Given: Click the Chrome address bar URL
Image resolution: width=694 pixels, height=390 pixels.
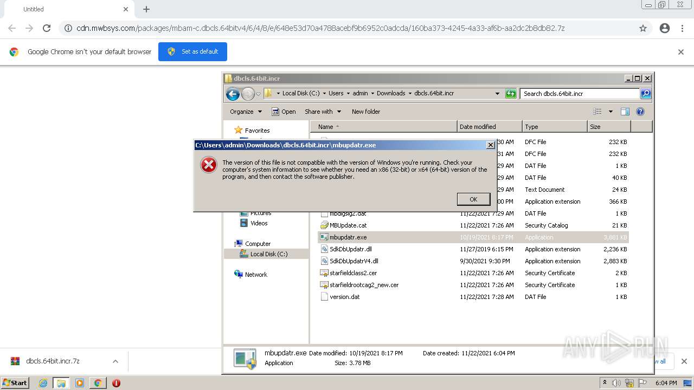Looking at the screenshot, I should (x=320, y=28).
